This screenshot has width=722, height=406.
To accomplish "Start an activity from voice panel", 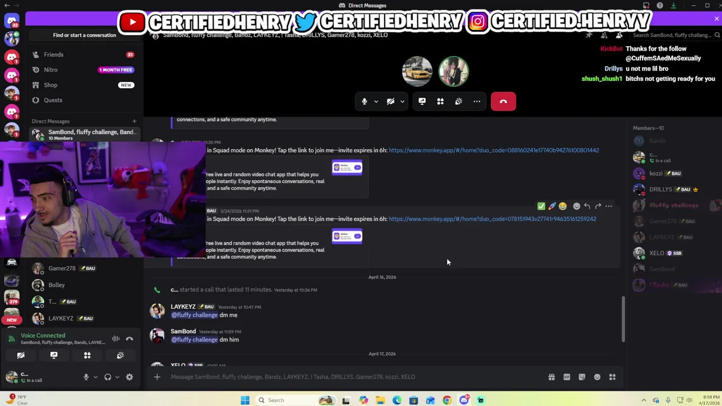I will click(87, 355).
